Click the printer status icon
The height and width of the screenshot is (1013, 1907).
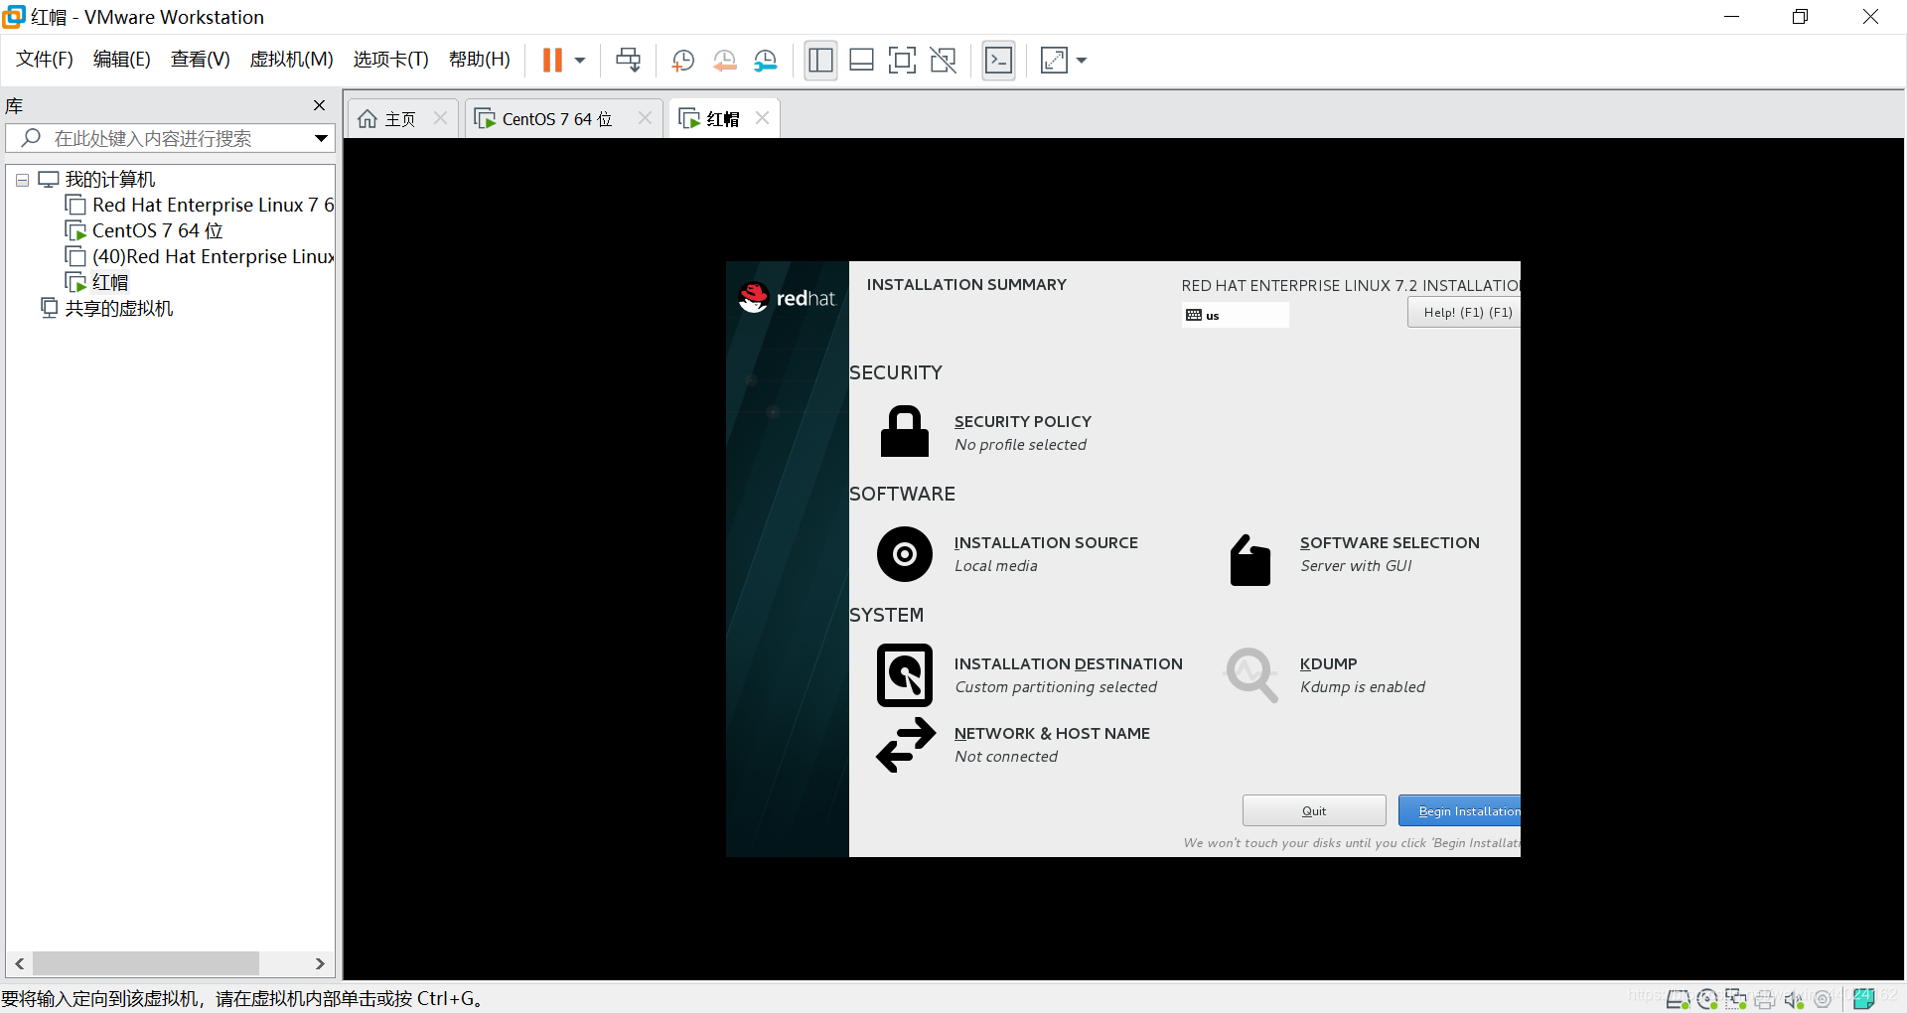click(1765, 999)
